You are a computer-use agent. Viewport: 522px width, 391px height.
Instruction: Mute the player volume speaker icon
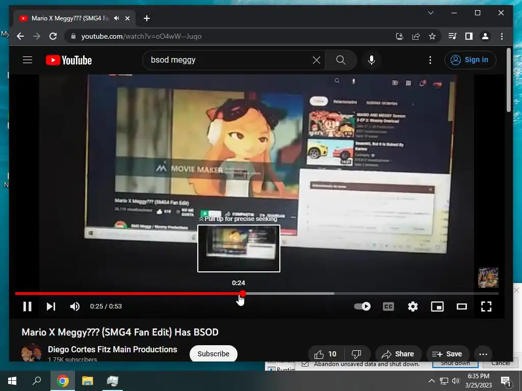[x=75, y=306]
